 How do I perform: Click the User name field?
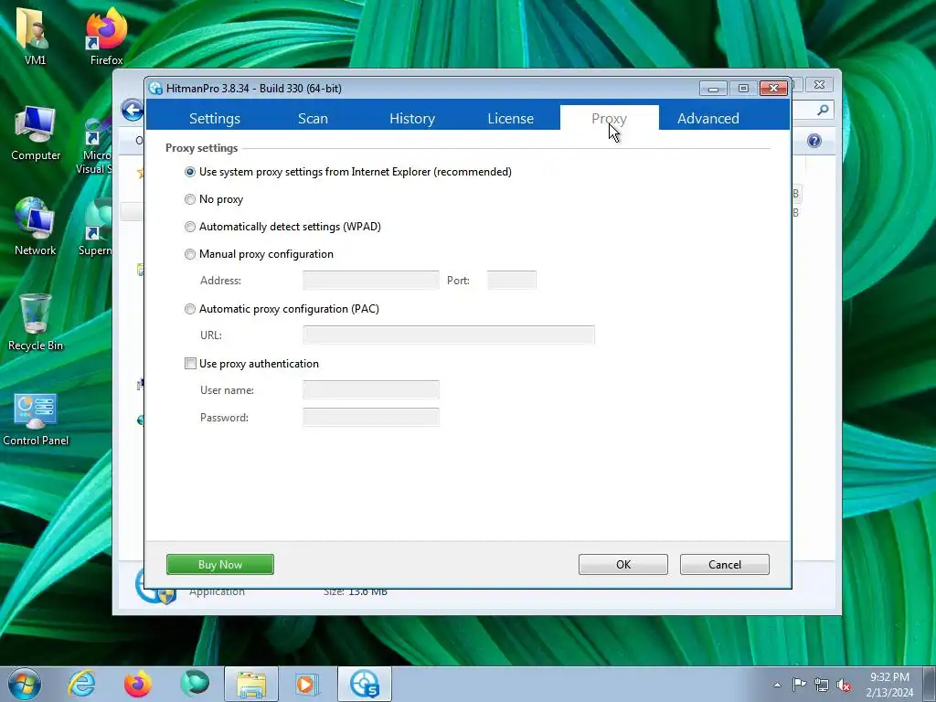coord(371,389)
